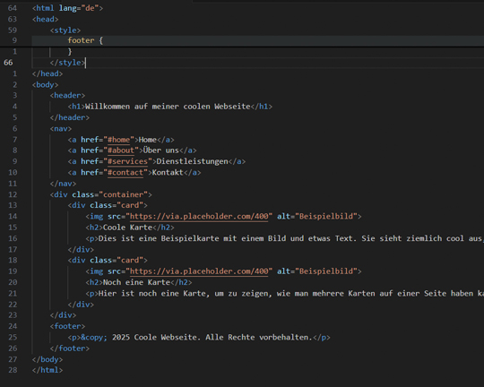484x387 pixels.
Task: Click line number 12 in the gutter
Action: point(13,194)
